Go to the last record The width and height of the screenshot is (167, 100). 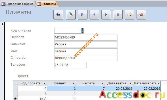pos(118,15)
